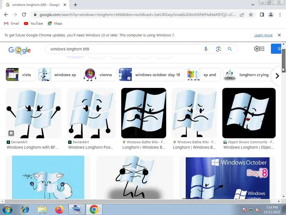Click the forward navigation arrow
This screenshot has height=215, width=286.
coord(15,15)
